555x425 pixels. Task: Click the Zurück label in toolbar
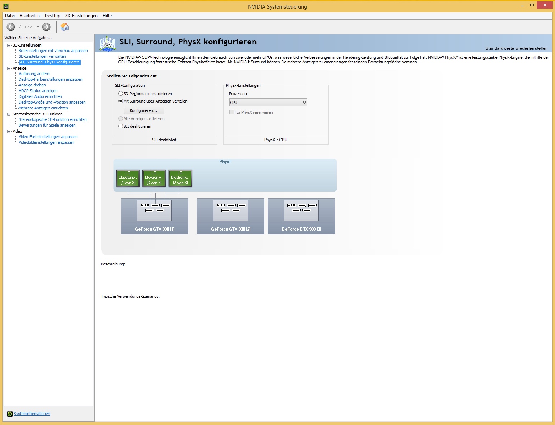[x=25, y=27]
